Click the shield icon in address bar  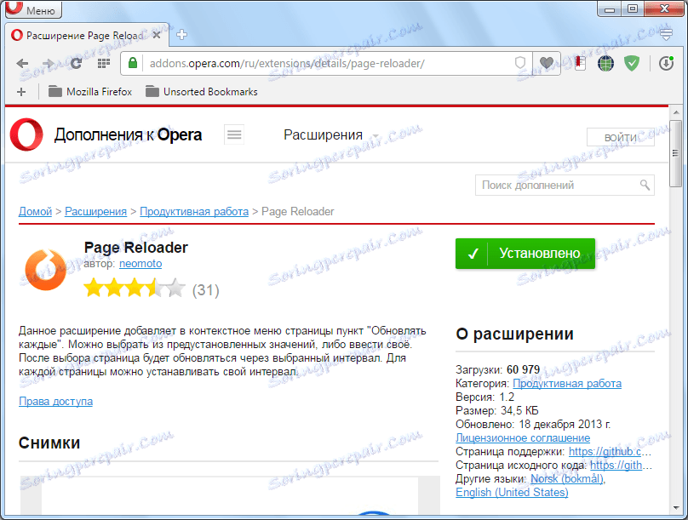[520, 63]
